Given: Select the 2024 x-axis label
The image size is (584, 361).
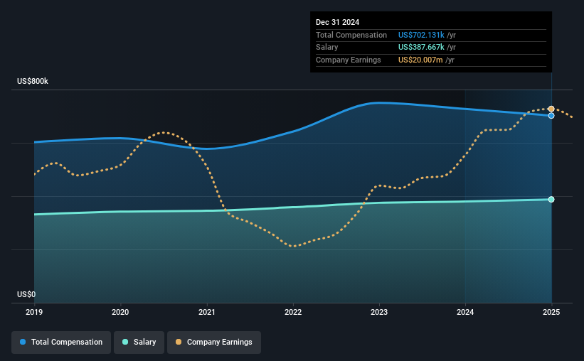Looking at the screenshot, I should coord(465,312).
